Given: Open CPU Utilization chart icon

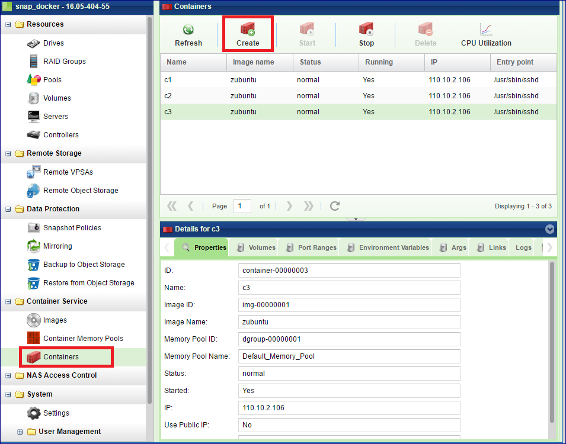Looking at the screenshot, I should point(486,30).
